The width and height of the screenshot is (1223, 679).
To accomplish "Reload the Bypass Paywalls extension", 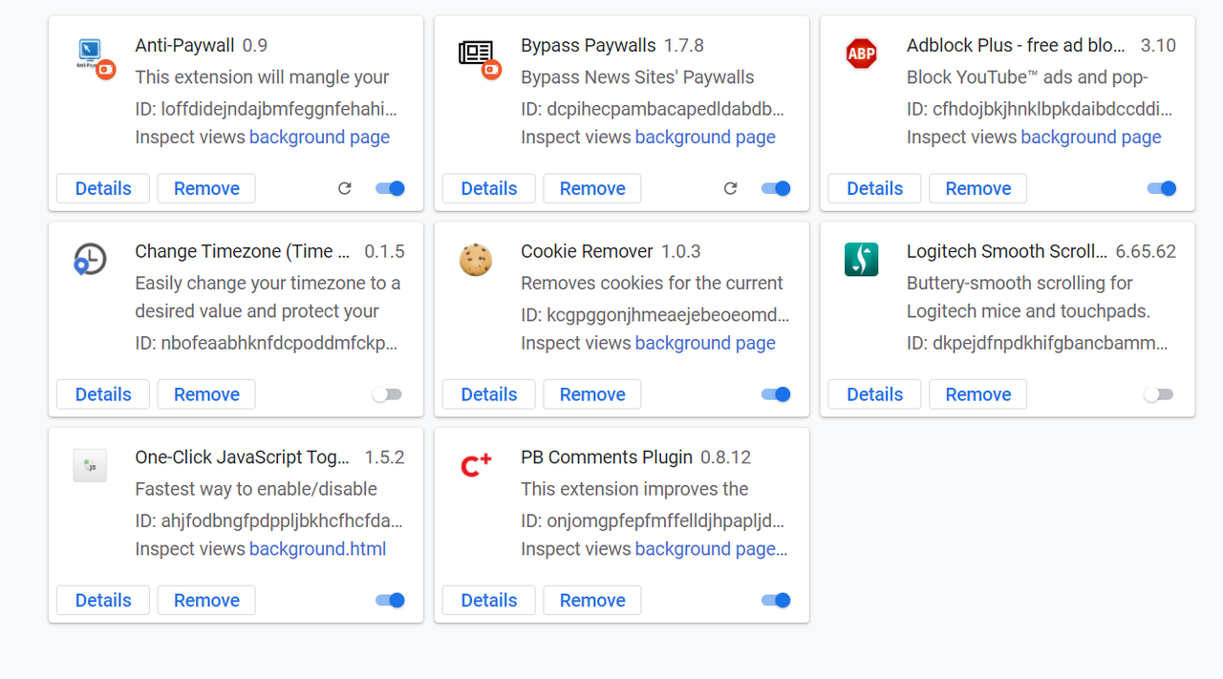I will [x=731, y=188].
